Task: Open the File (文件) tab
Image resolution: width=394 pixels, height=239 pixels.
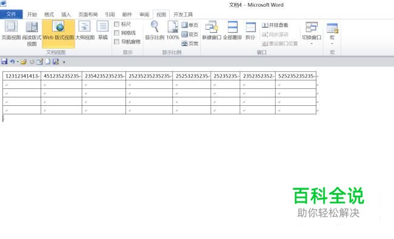Action: (x=12, y=15)
